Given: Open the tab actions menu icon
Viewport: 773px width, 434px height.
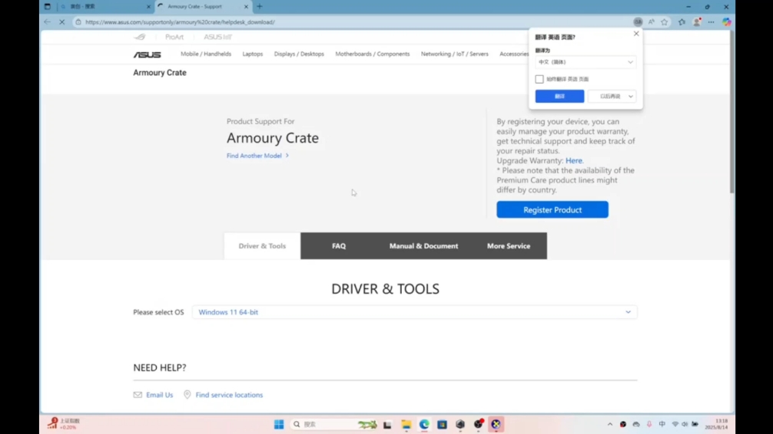Looking at the screenshot, I should coord(48,6).
